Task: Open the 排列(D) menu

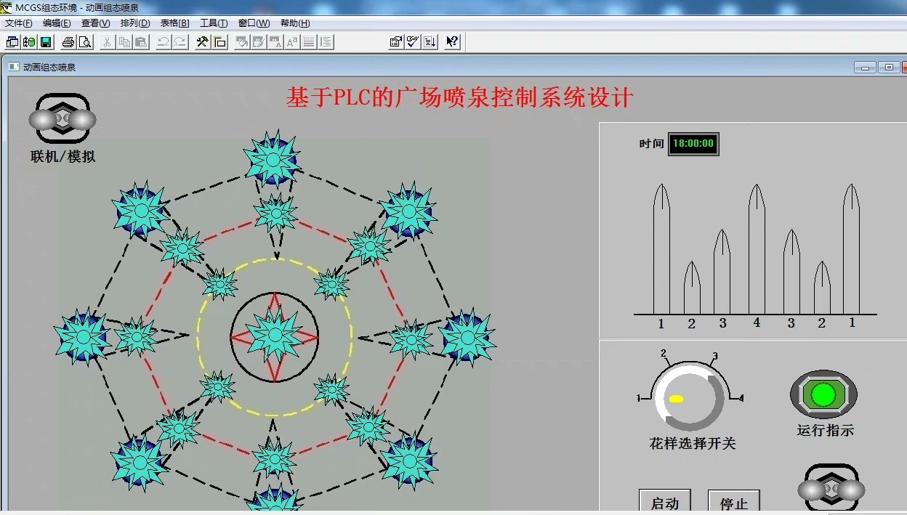Action: (135, 23)
